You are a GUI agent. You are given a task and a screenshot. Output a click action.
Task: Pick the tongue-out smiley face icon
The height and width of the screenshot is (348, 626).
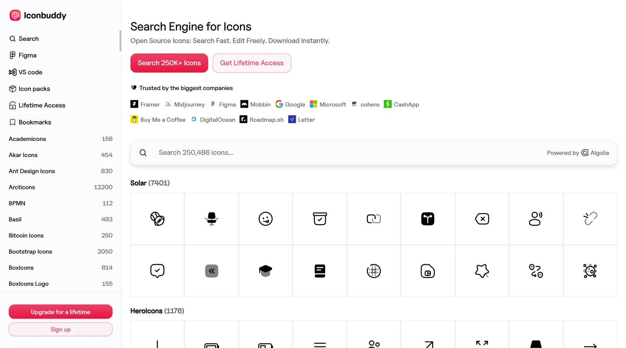pos(266,219)
